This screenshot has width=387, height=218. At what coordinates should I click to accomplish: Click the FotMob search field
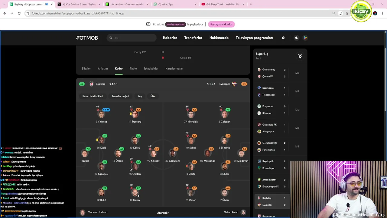pos(132,38)
